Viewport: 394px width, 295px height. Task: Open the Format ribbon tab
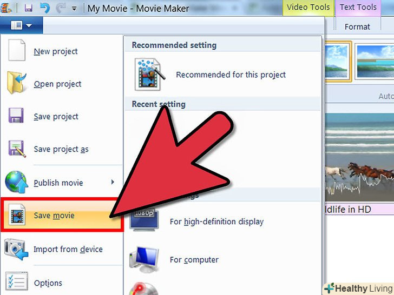click(357, 27)
